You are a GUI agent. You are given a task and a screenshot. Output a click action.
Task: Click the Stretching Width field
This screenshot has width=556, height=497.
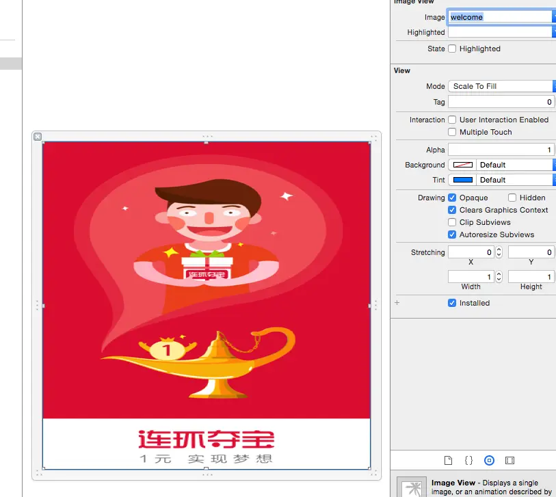tap(471, 277)
